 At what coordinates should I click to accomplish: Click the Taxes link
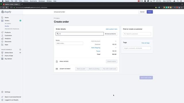tap(98, 51)
